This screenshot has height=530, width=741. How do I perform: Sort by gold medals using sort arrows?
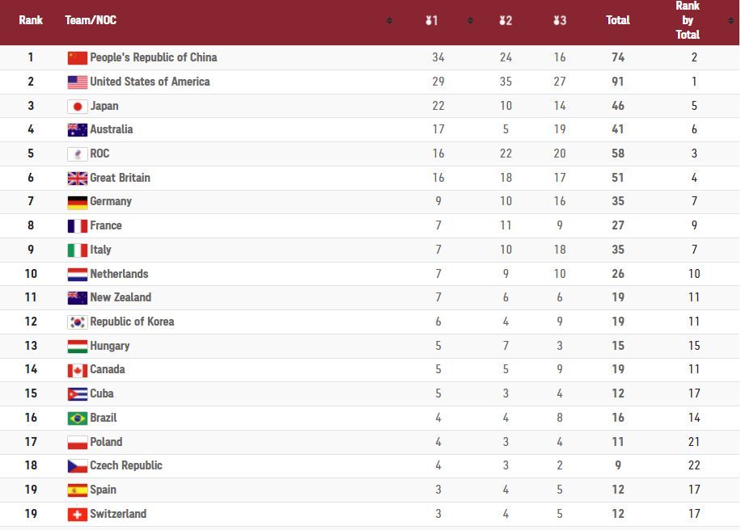(x=470, y=20)
